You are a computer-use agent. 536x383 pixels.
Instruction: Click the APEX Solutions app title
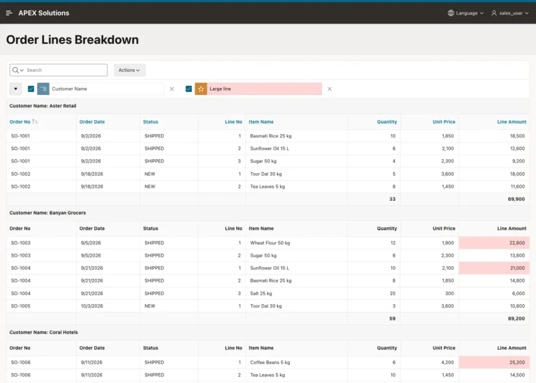(x=44, y=13)
